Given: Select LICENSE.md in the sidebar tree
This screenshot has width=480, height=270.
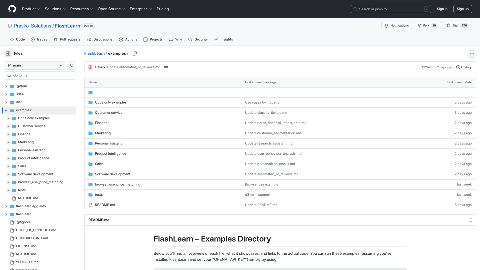Looking at the screenshot, I should click(x=26, y=246).
